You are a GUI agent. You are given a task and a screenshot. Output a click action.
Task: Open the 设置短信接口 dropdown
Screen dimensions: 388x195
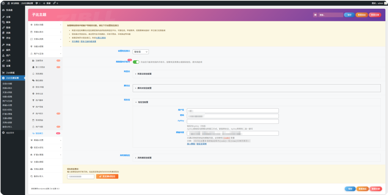141,52
